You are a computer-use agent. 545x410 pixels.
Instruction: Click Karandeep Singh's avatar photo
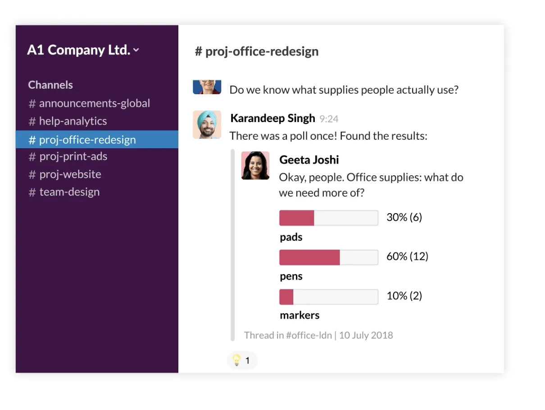(207, 124)
